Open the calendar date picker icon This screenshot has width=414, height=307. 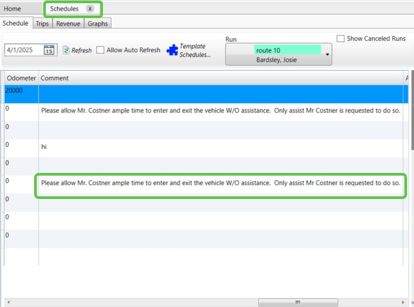(49, 50)
